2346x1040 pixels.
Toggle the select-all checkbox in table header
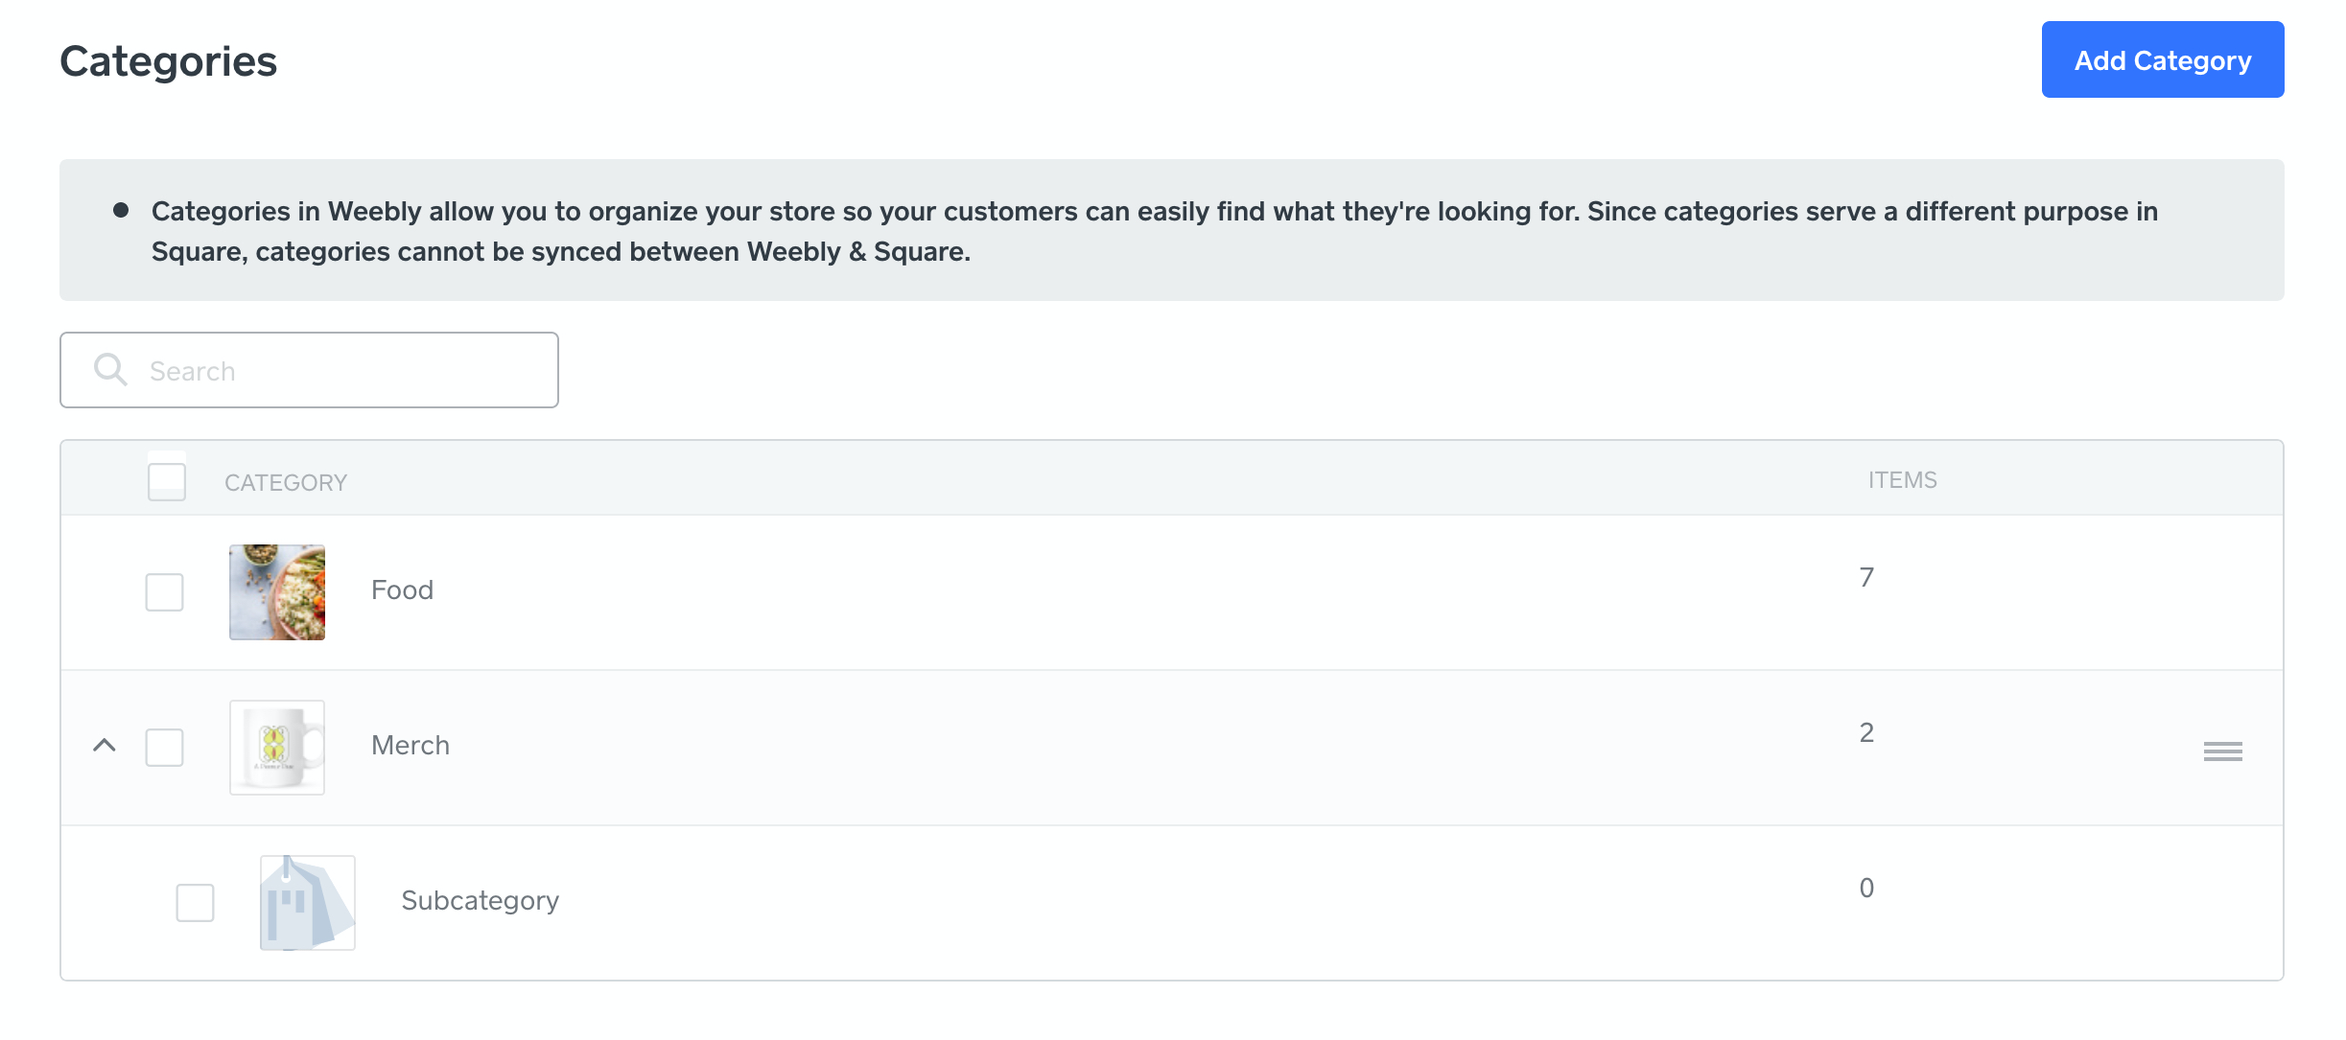167,481
